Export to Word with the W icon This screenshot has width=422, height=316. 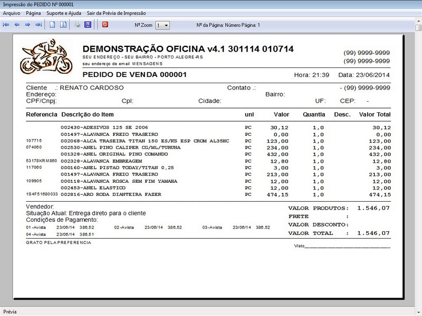click(88, 25)
